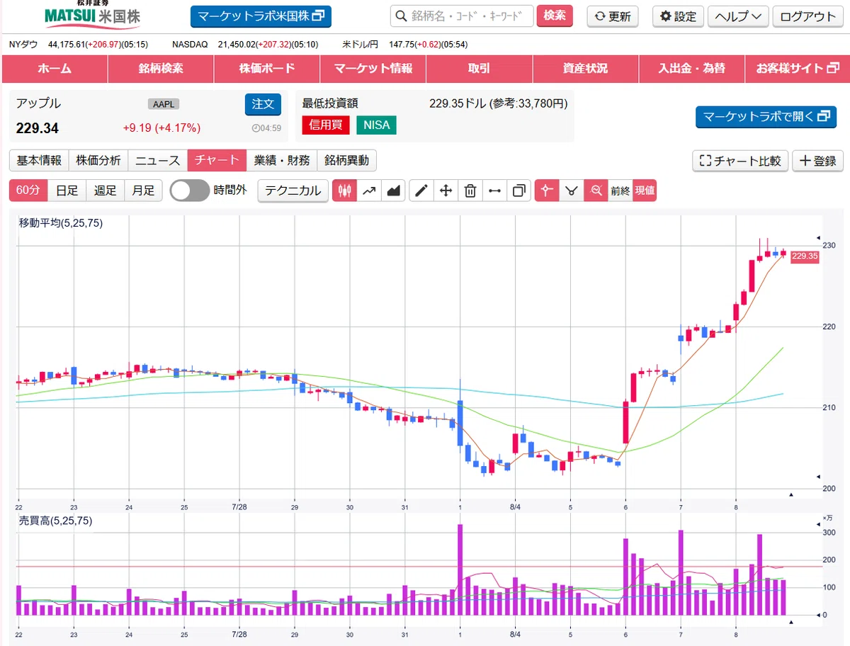Open the 銘柄異動 tab

[347, 161]
